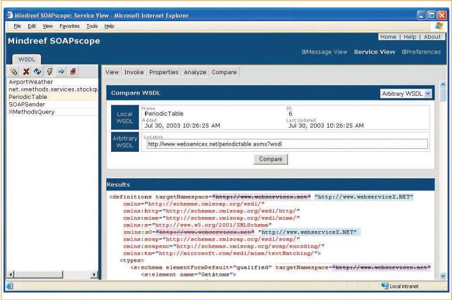This screenshot has width=452, height=300.
Task: Click the Arbitrary WSDL label box
Action: (x=125, y=142)
